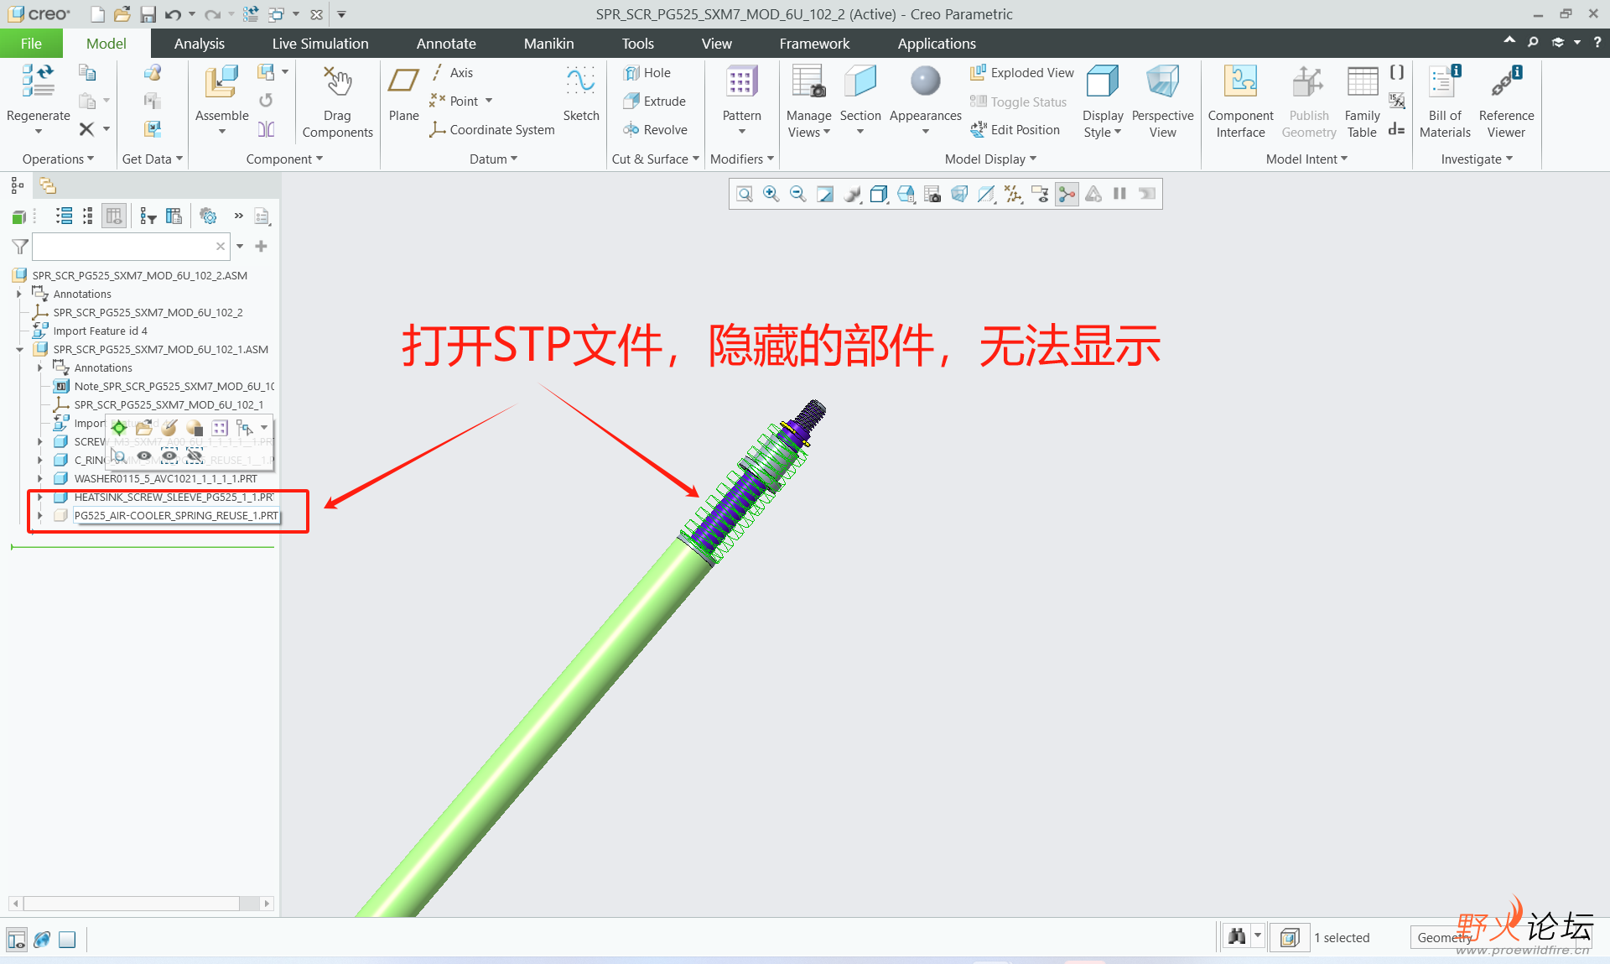Screen dimensions: 1610x964
Task: Click the View Manager camera icon
Action: point(932,195)
